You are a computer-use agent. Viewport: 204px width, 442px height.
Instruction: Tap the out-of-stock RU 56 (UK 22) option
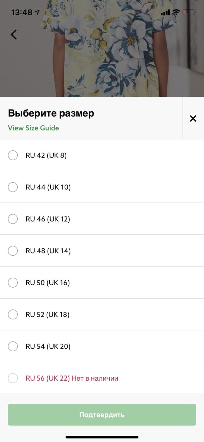click(13, 378)
